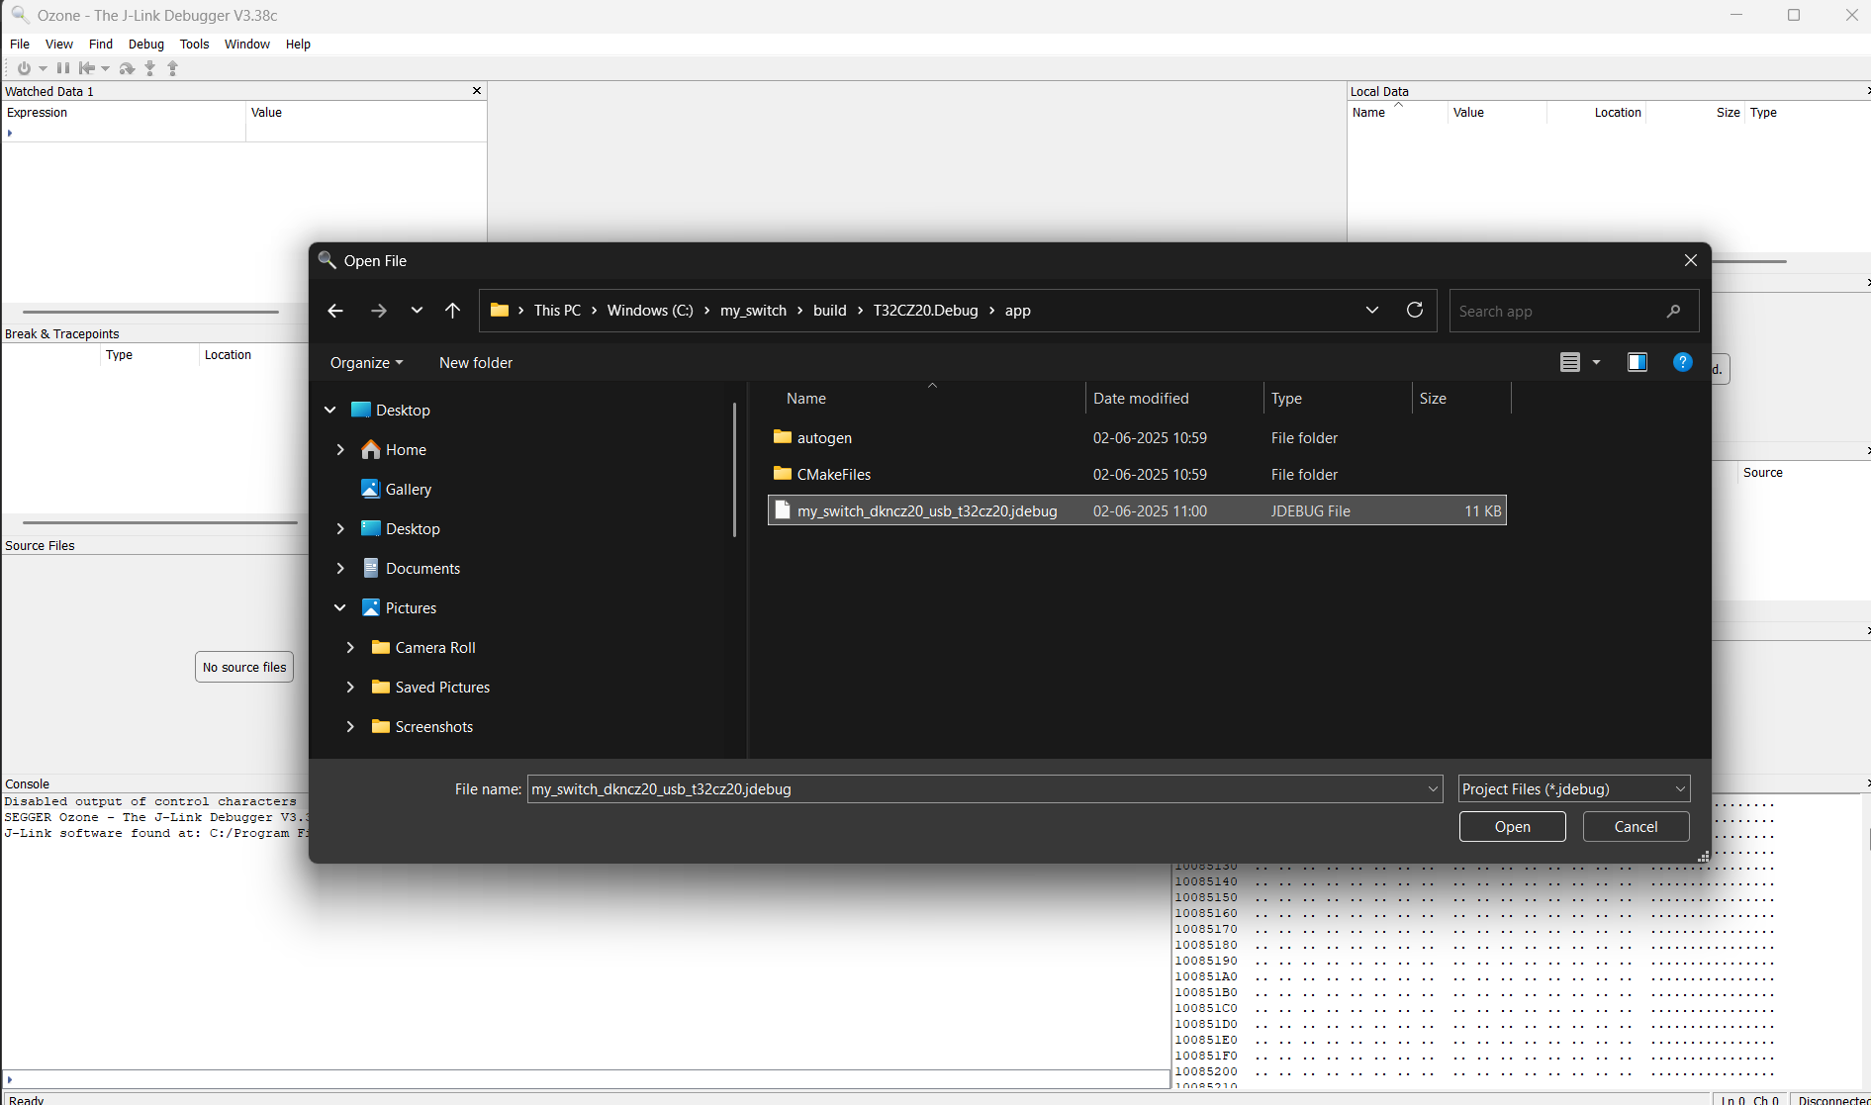The image size is (1871, 1105).
Task: Click the power/start debug toolbar icon
Action: tap(24, 68)
